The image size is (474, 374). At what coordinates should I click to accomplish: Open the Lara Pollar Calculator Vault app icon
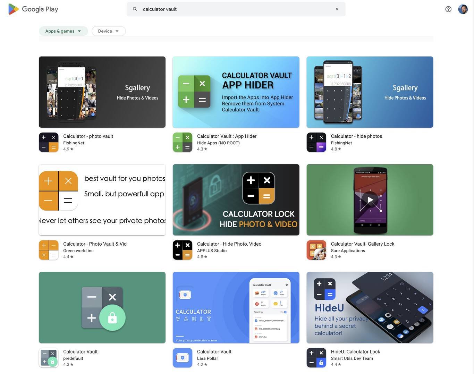pyautogui.click(x=183, y=358)
